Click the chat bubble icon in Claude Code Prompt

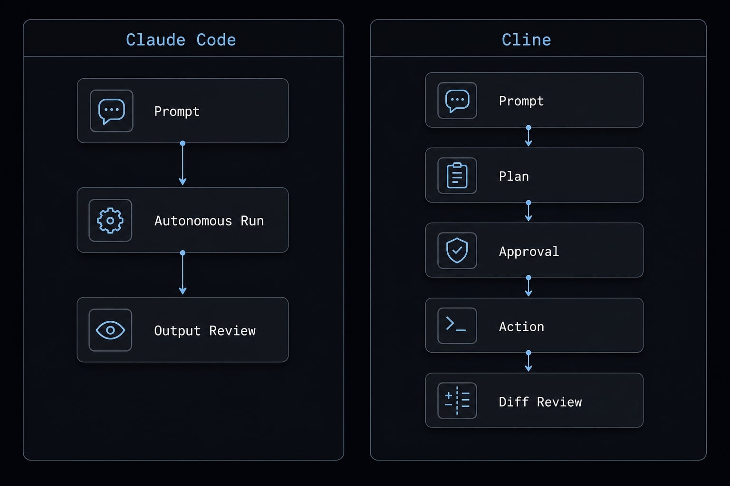pos(112,111)
